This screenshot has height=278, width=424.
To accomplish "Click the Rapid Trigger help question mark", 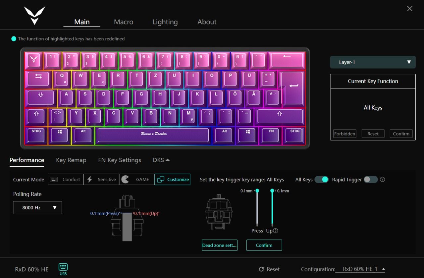I will click(383, 179).
